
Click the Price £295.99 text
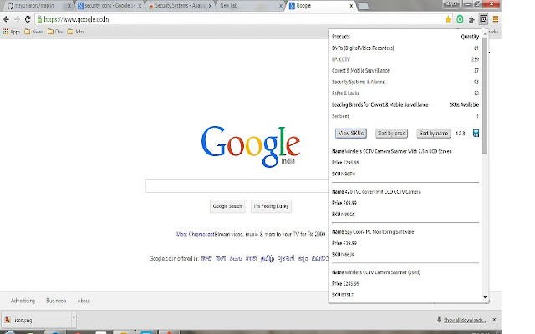coord(345,163)
